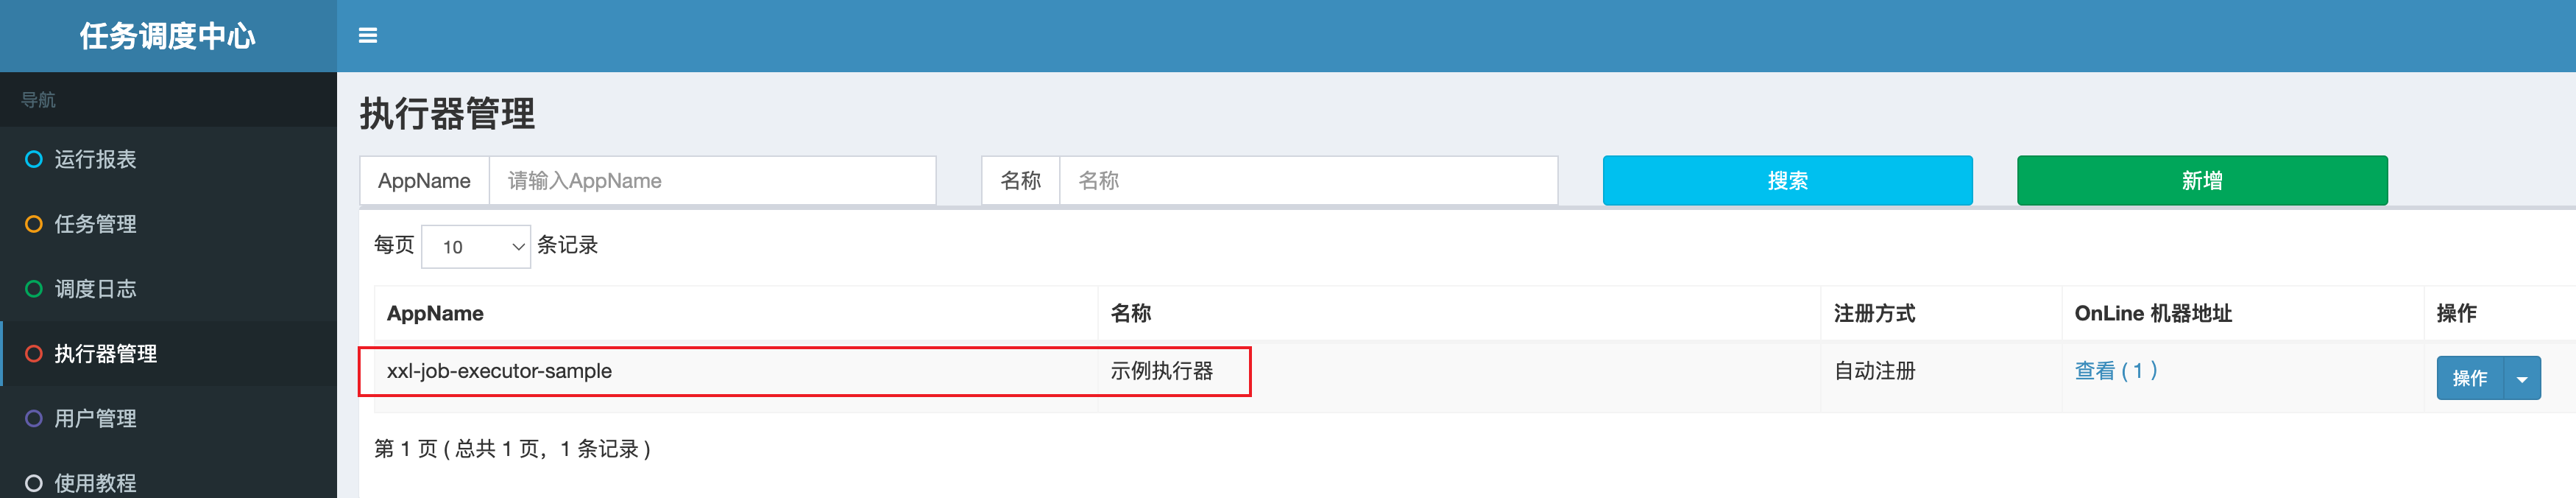Click the purple circle icon beside 用户管理

click(x=34, y=419)
